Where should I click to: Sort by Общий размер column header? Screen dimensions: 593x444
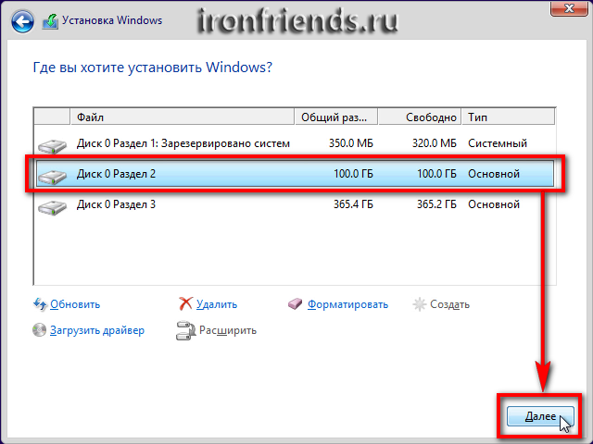pyautogui.click(x=337, y=117)
